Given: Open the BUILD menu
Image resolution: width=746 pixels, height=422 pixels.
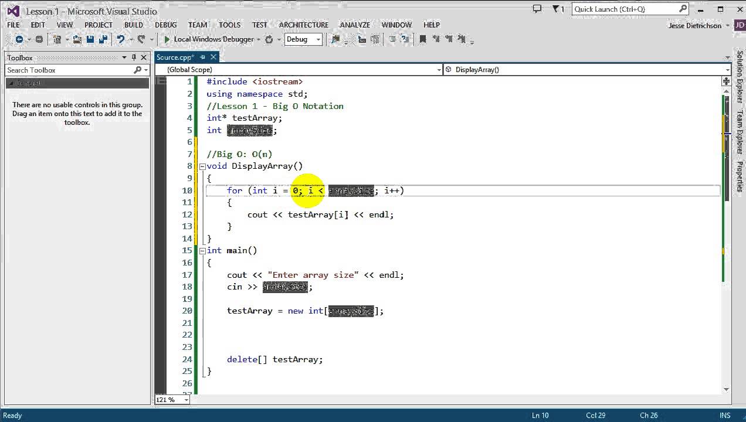Looking at the screenshot, I should [134, 25].
